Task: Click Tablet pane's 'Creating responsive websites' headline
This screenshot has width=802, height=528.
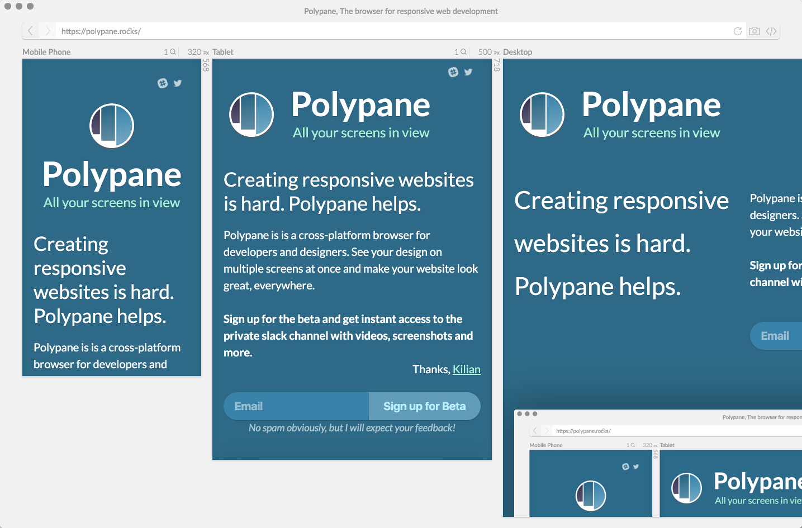Action: point(349,192)
